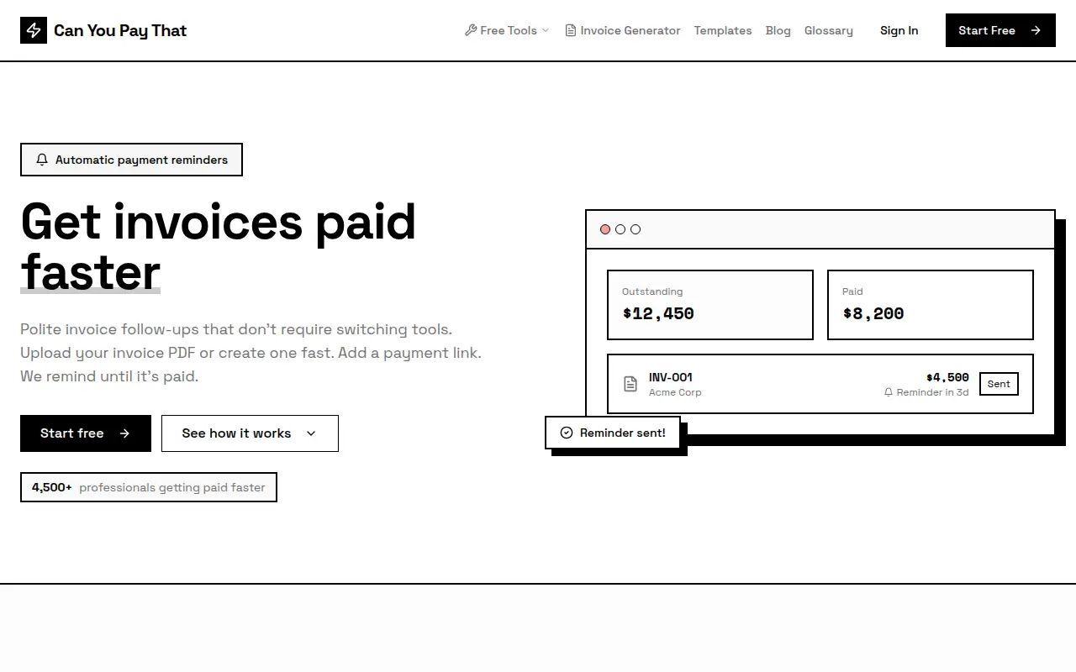This screenshot has height=672, width=1076.
Task: Click the hero Start free button
Action: [x=86, y=433]
